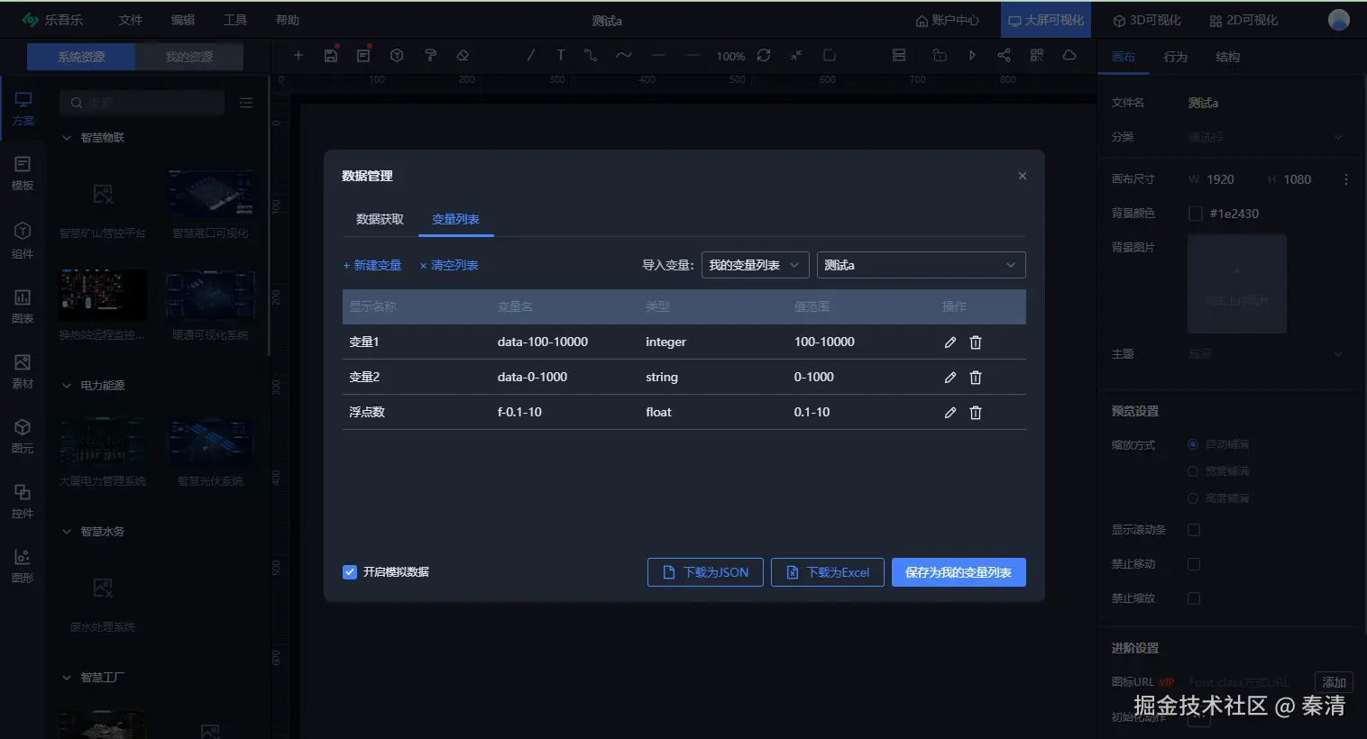Open the 控件 sidebar section
Screen dimensions: 1367x739
pyautogui.click(x=23, y=500)
